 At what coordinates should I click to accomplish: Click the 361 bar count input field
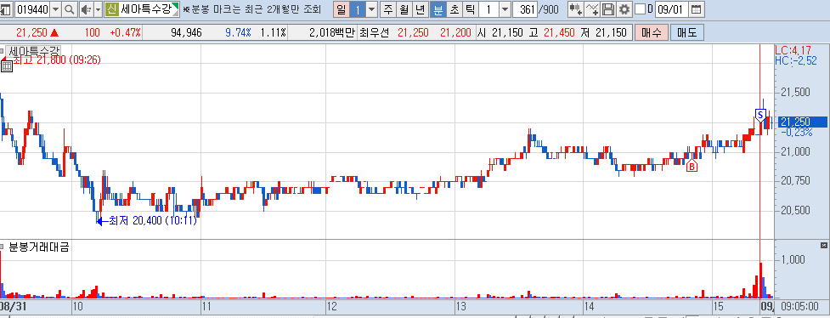[524, 9]
